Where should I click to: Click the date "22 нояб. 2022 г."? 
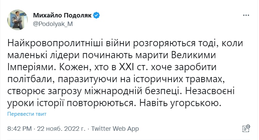pos(65,129)
